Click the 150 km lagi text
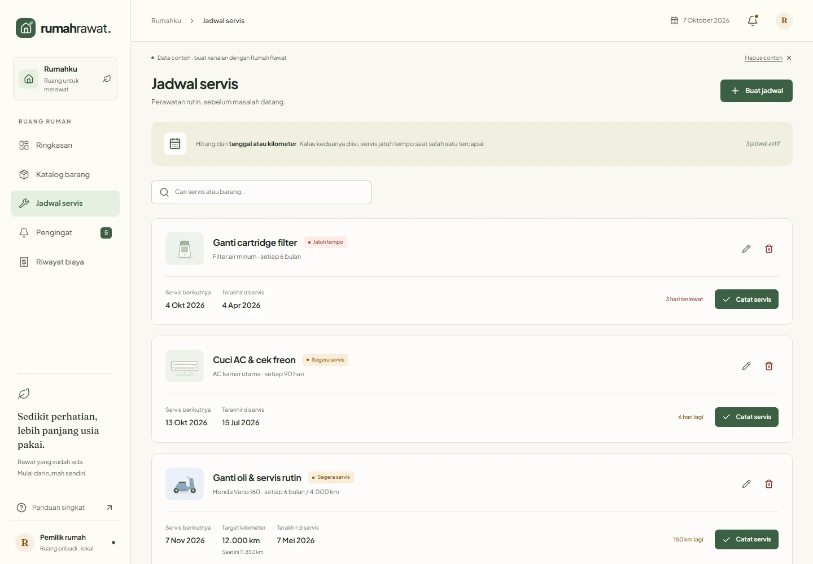 (x=688, y=540)
